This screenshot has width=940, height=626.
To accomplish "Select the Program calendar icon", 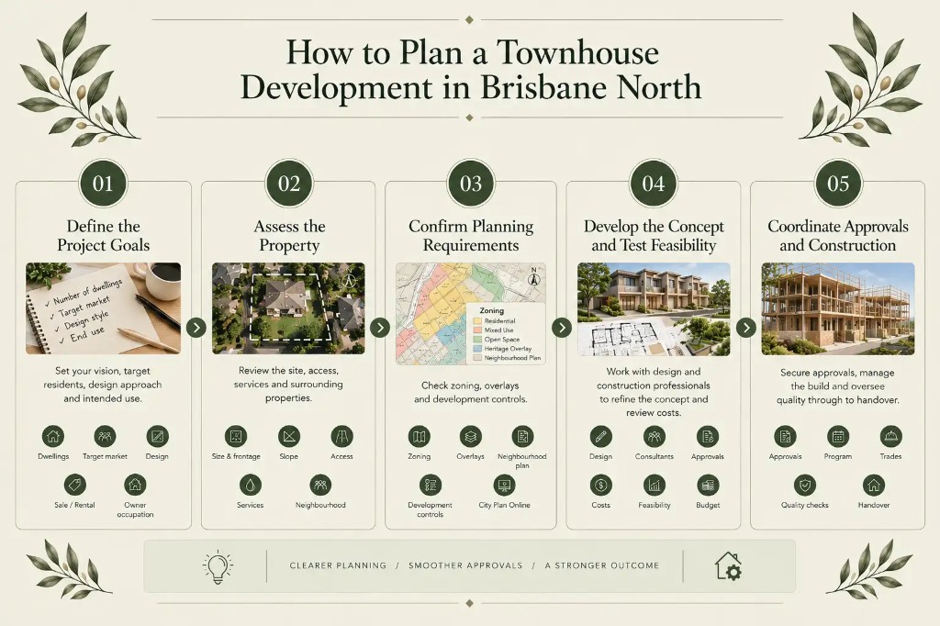I will (838, 437).
